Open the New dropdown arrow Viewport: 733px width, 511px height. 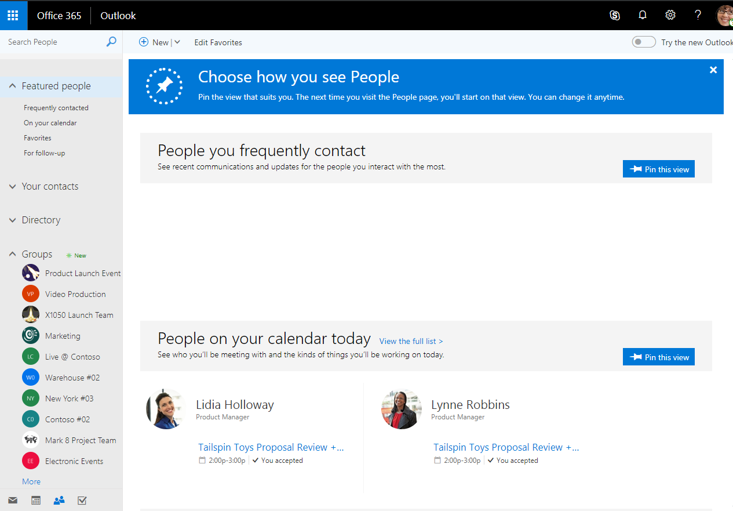pos(177,42)
